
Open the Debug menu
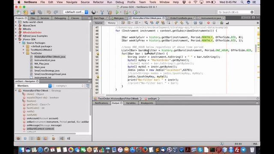coord(119,2)
